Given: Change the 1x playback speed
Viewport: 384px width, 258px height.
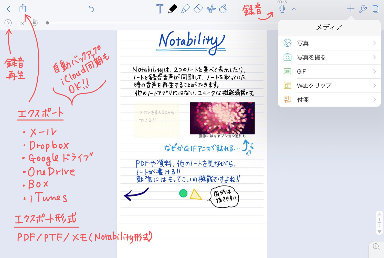Looking at the screenshot, I should [21, 23].
